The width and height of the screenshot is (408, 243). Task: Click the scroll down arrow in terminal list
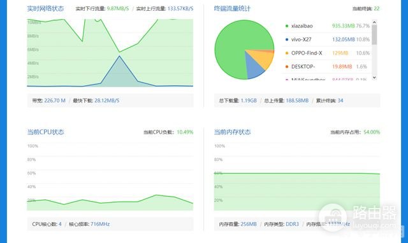(374, 78)
